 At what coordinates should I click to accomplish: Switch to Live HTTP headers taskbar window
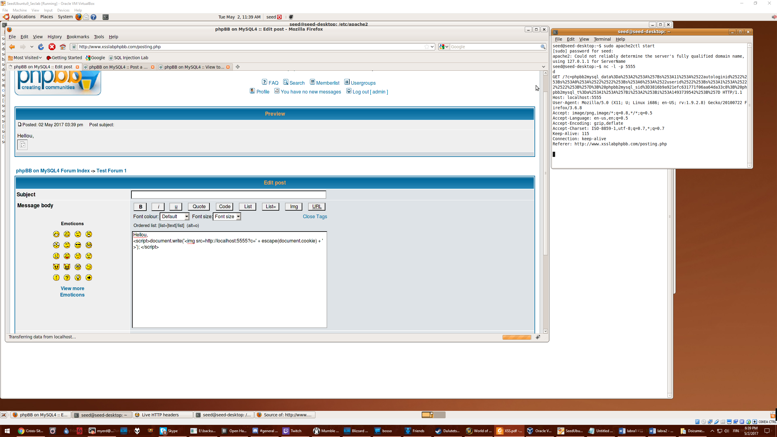pyautogui.click(x=163, y=415)
